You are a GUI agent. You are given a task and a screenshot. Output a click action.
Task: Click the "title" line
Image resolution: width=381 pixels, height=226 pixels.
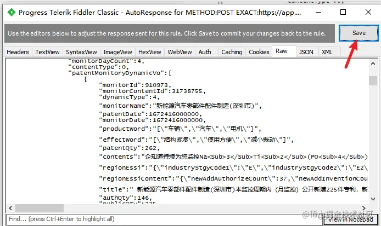click(233, 189)
